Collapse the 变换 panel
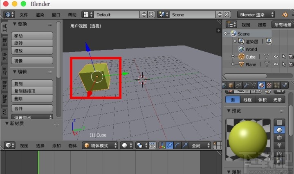This screenshot has width=294, height=174. click(x=15, y=24)
